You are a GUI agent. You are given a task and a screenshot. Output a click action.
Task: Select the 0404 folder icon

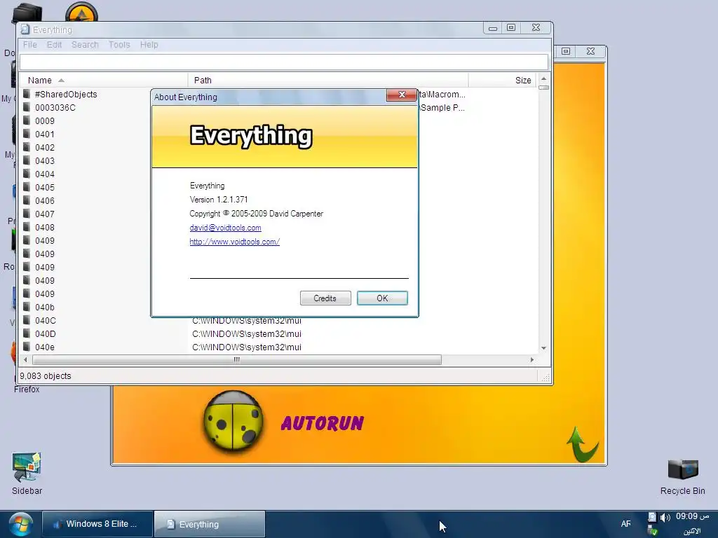[27, 174]
